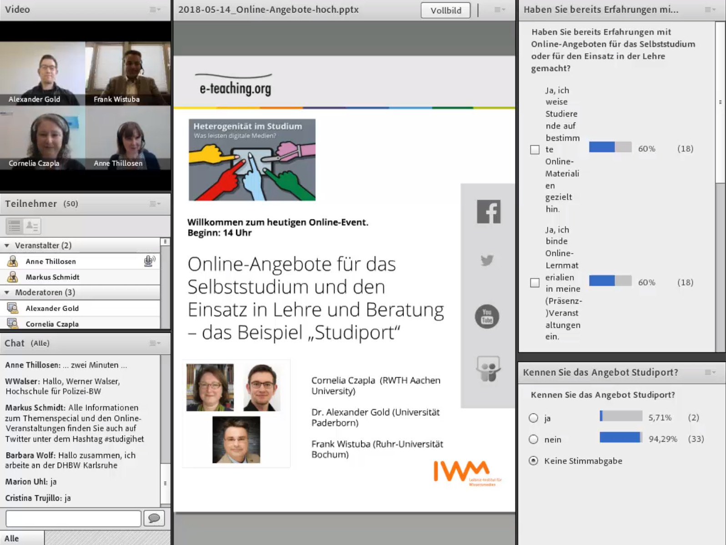Select Anne Thillosen in participant list
726x545 pixels.
[80, 261]
